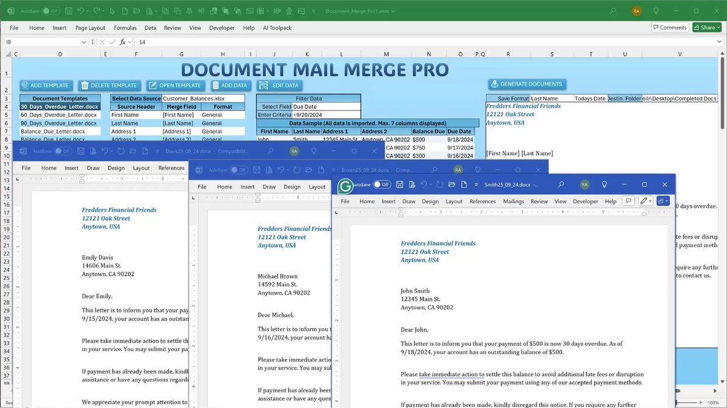Viewport: 727px width, 408px height.
Task: Click the lightbulb icon in the Smith25 Word title bar
Action: point(604,184)
